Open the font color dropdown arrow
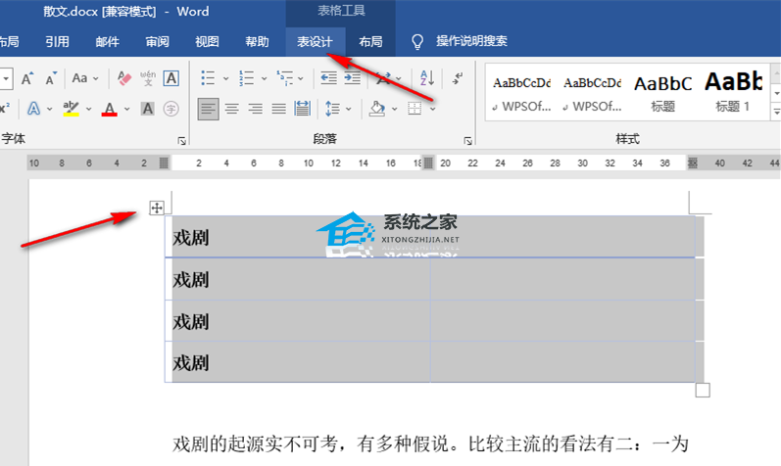This screenshot has height=466, width=781. click(127, 108)
